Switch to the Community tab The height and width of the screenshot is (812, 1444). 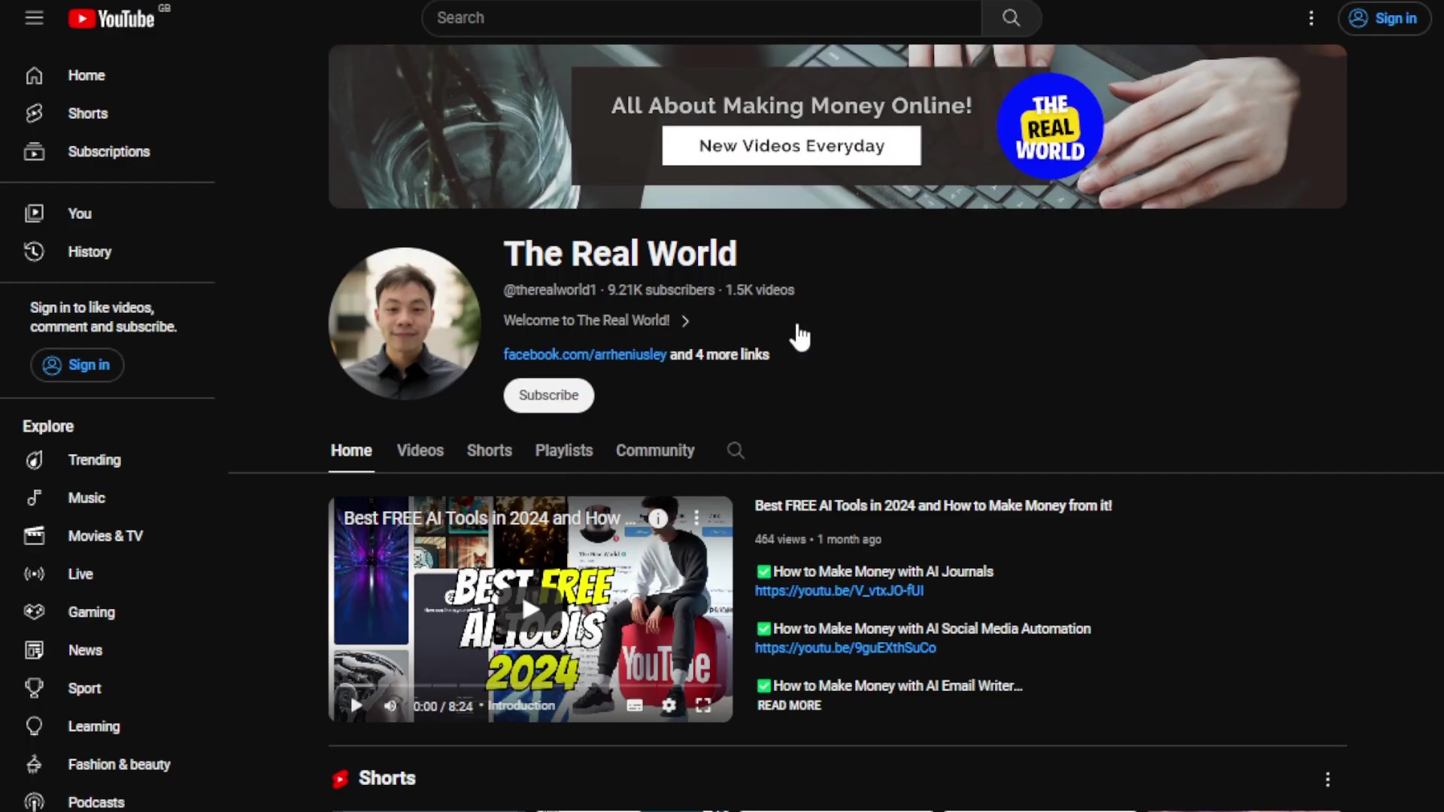(655, 450)
